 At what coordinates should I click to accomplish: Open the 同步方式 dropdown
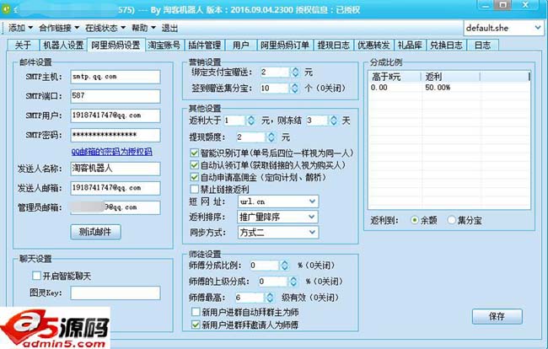coord(278,233)
